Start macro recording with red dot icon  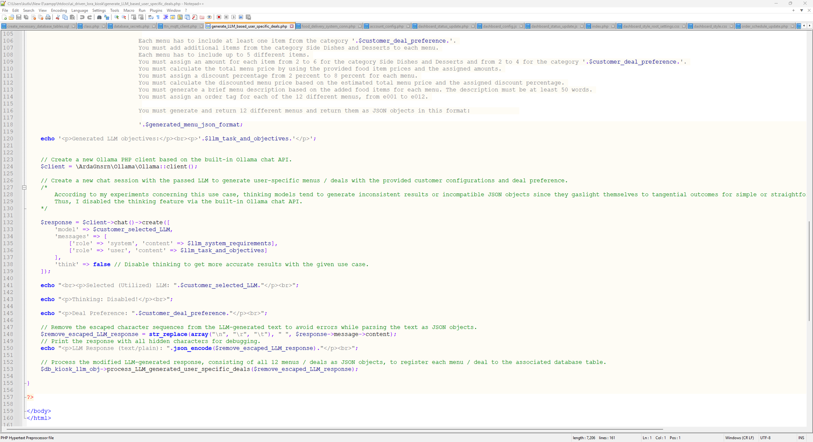(x=219, y=17)
